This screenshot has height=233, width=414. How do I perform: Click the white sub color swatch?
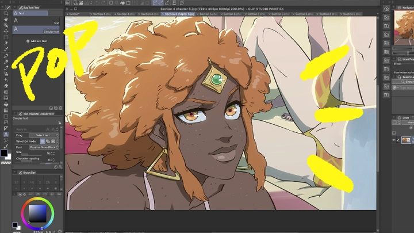click(x=9, y=157)
